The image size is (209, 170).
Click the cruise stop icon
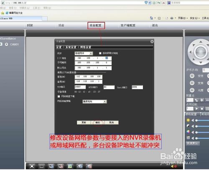(x=202, y=109)
